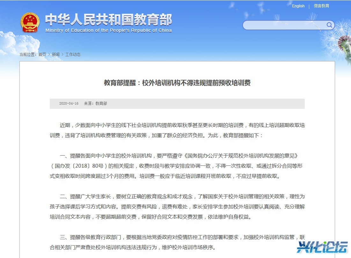Click the publish date 2020-04-16
The image size is (351, 258).
point(69,103)
